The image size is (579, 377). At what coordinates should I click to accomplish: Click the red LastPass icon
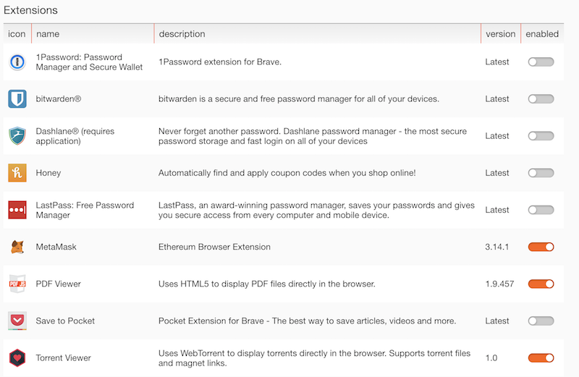click(x=17, y=210)
